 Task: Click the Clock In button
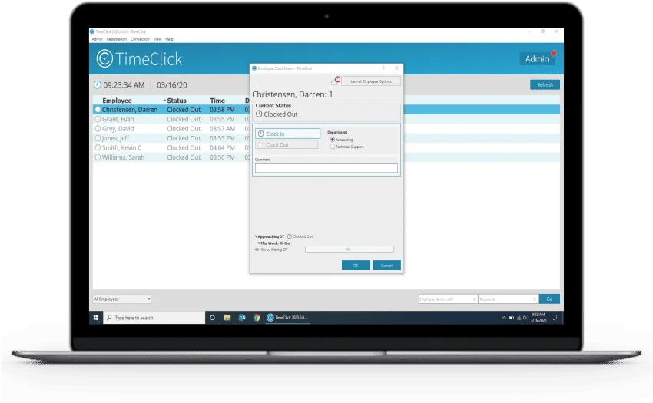tap(288, 134)
